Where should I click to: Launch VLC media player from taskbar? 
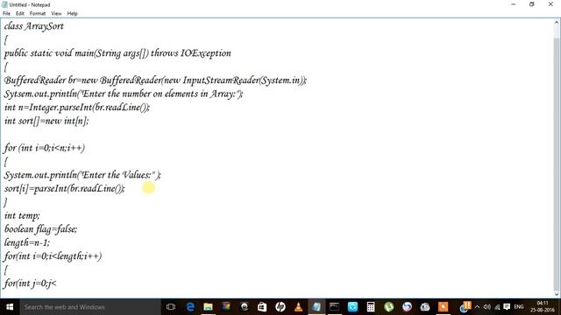298,307
